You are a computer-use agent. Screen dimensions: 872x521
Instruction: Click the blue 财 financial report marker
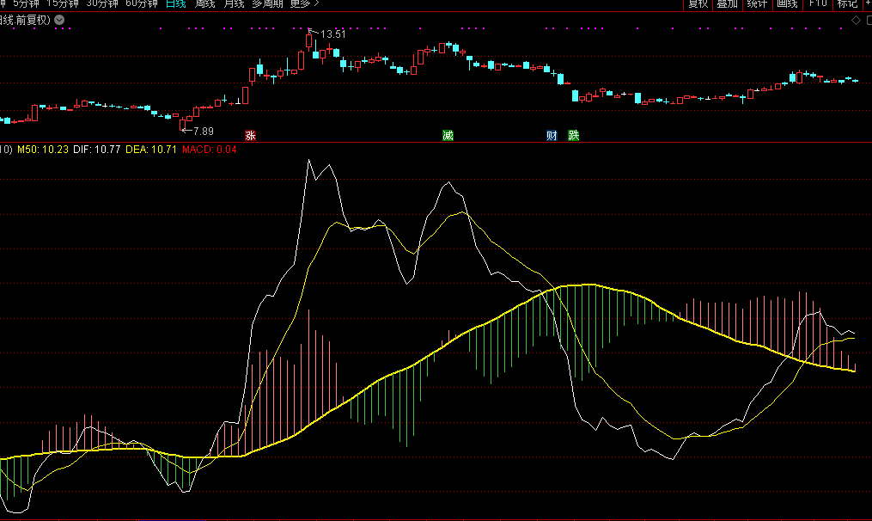coord(551,136)
